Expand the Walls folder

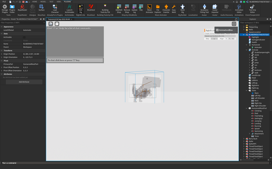pyautogui.click(x=244, y=30)
